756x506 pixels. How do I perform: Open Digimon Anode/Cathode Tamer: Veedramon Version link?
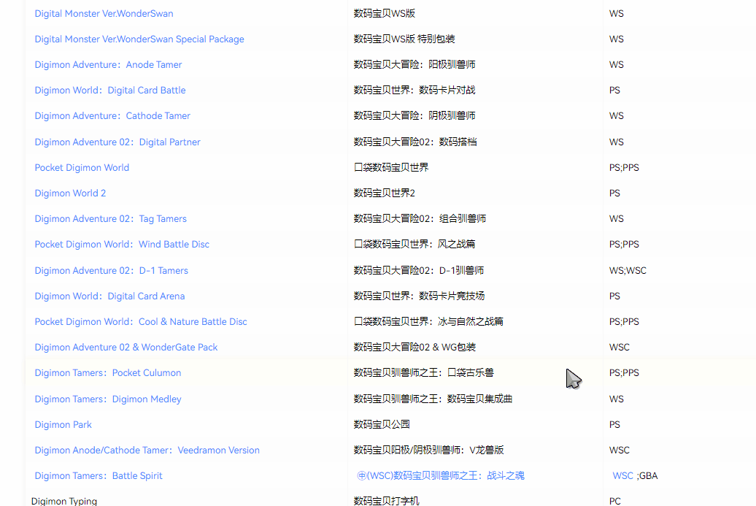click(x=147, y=450)
